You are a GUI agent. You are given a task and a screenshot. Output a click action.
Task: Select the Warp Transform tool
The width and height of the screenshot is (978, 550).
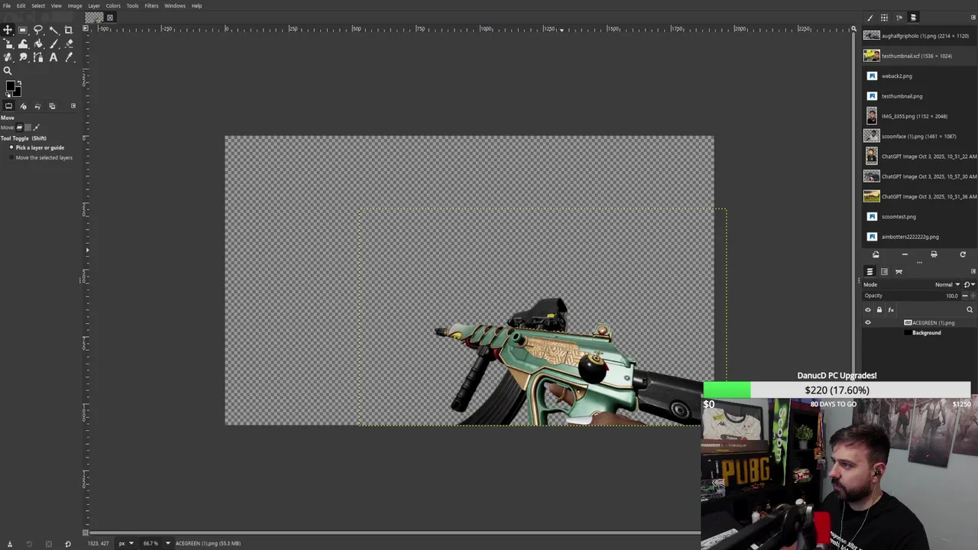point(23,44)
